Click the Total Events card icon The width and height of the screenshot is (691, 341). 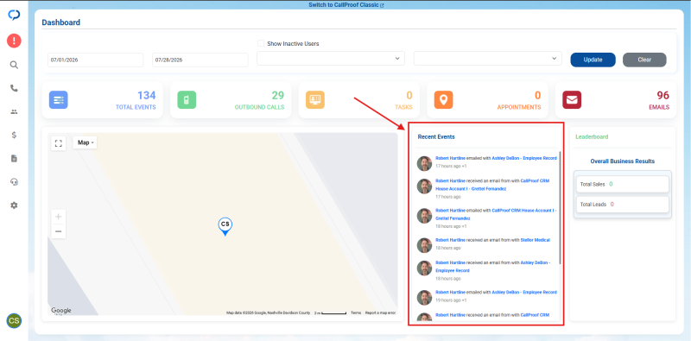[58, 100]
